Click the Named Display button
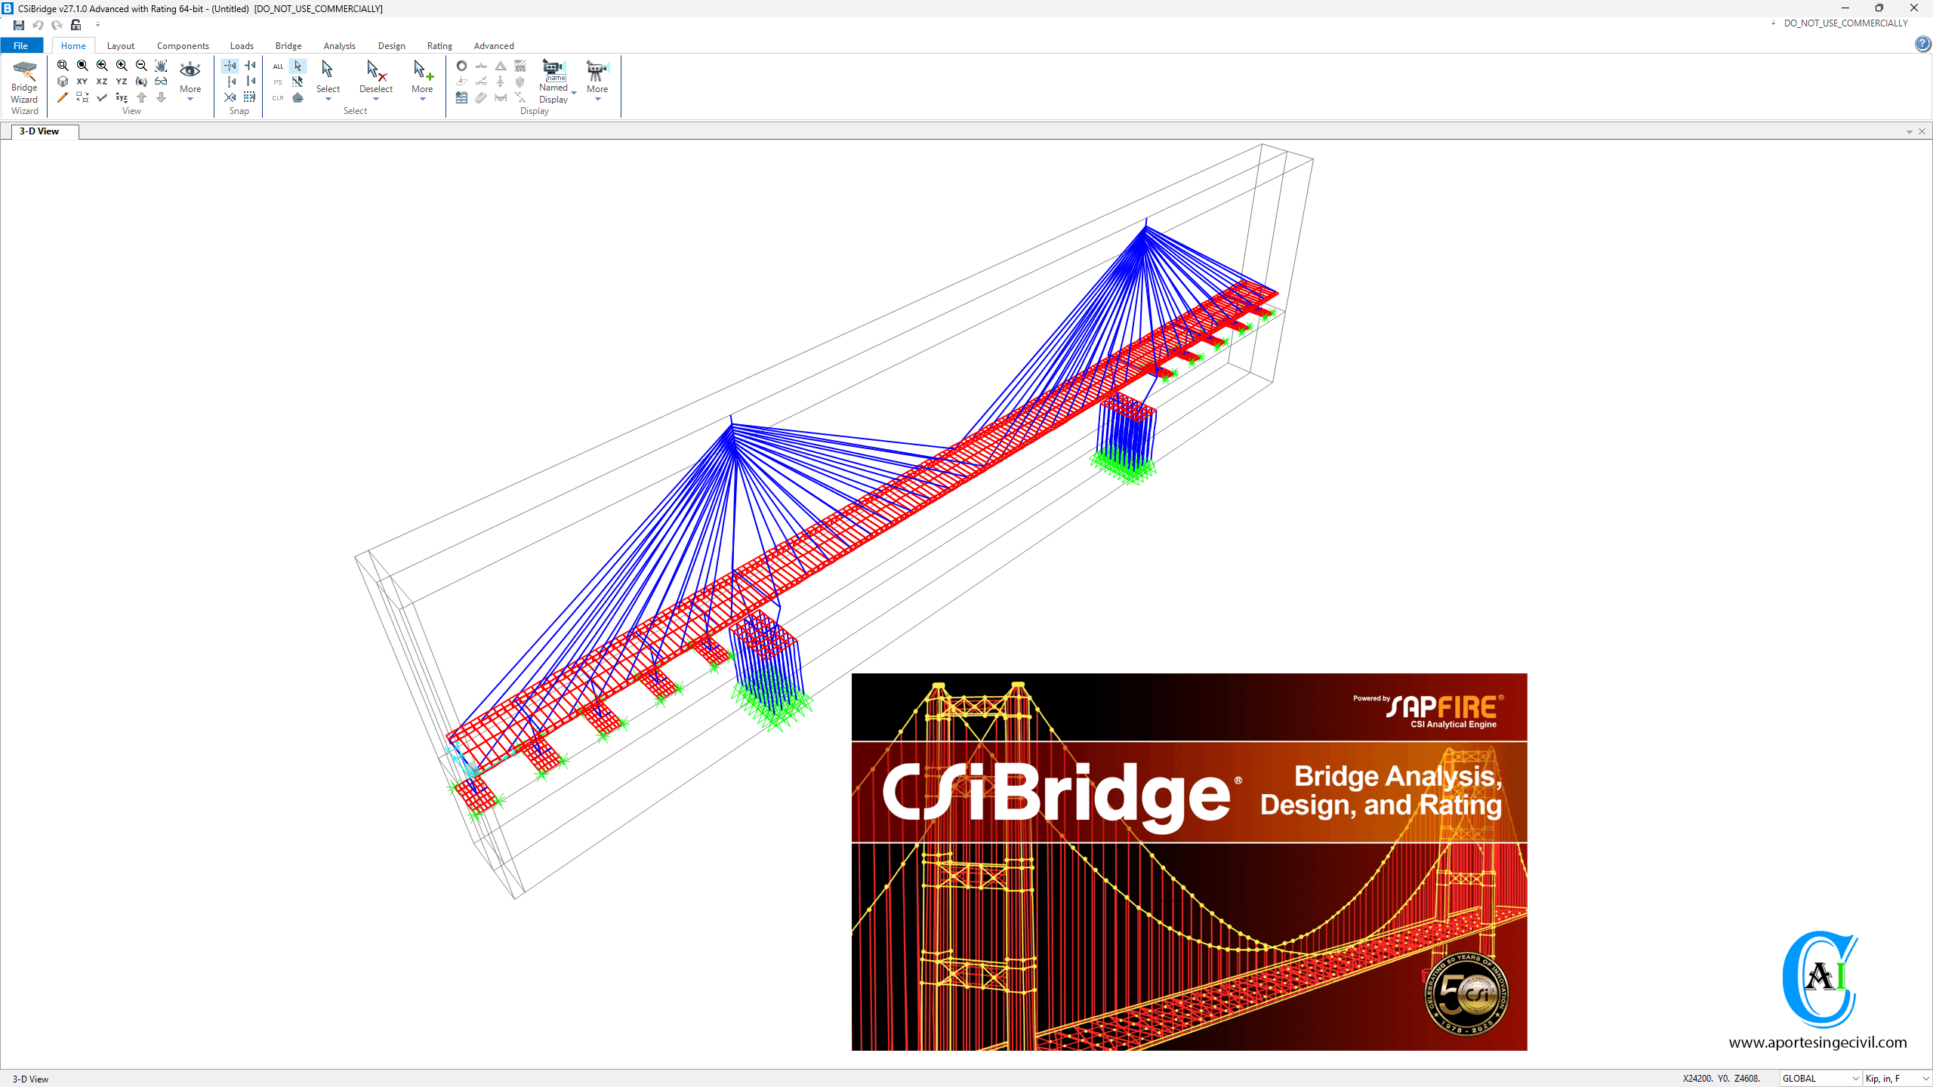This screenshot has width=1933, height=1087. pyautogui.click(x=553, y=82)
